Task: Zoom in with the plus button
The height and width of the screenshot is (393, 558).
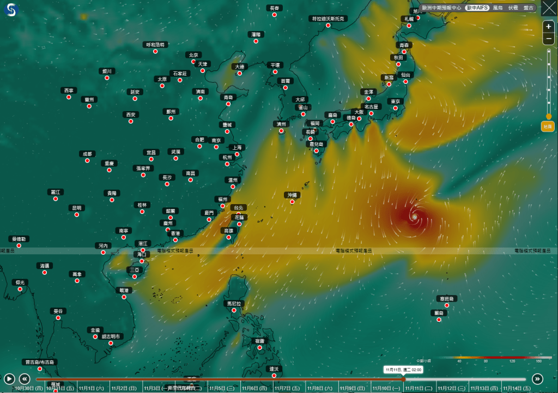Action: [x=548, y=27]
